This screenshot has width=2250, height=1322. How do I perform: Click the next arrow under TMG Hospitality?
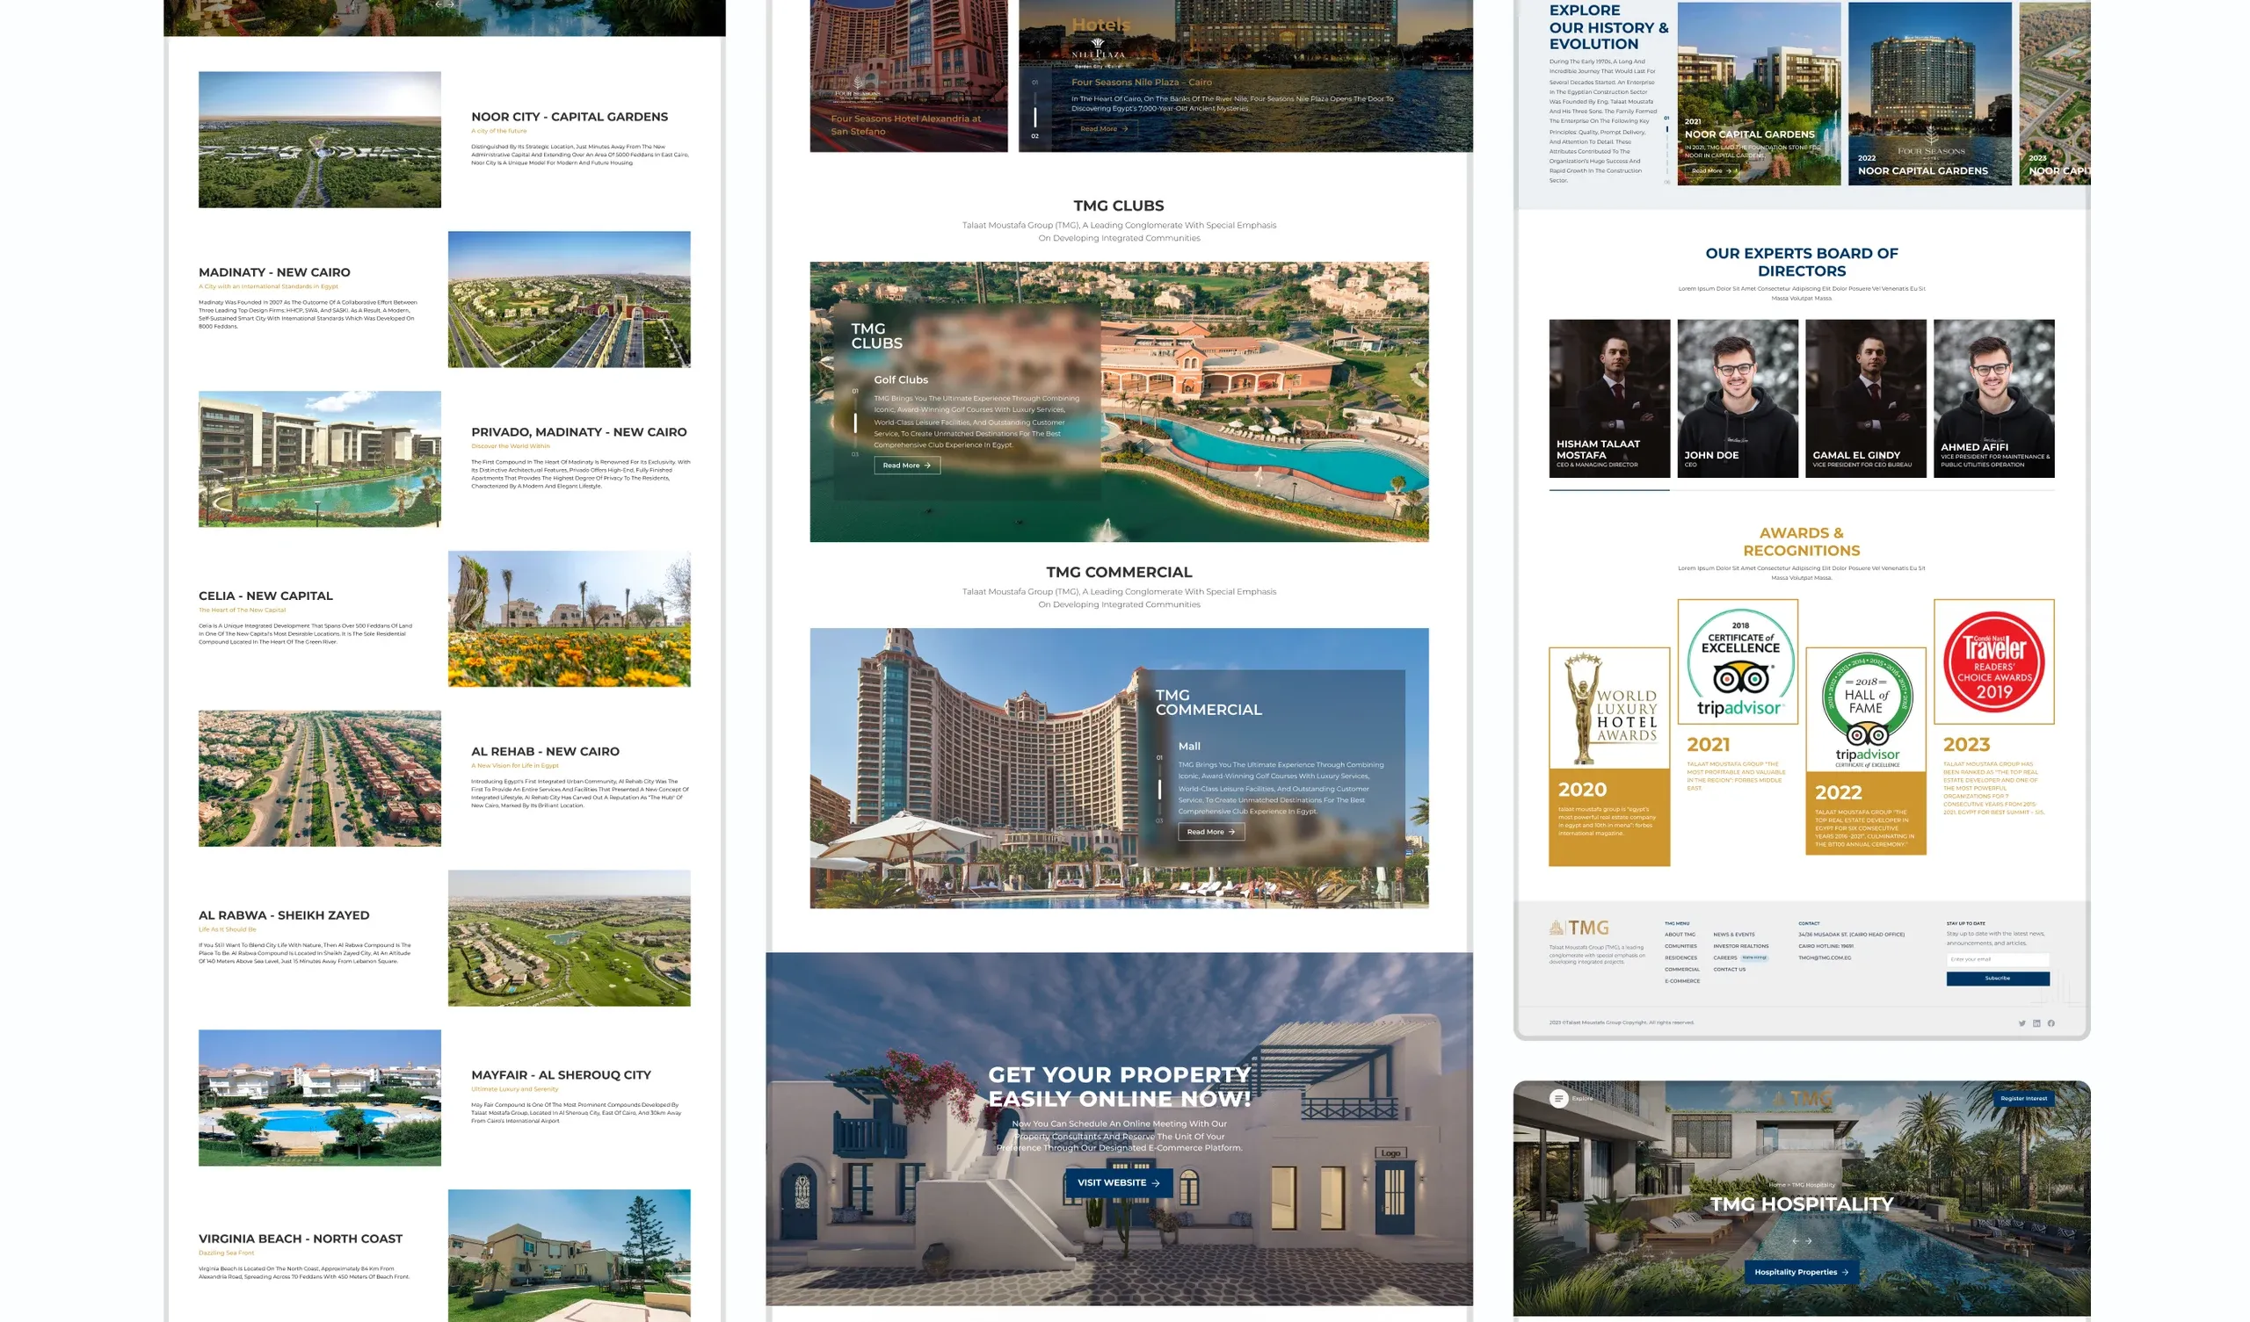[x=1808, y=1241]
